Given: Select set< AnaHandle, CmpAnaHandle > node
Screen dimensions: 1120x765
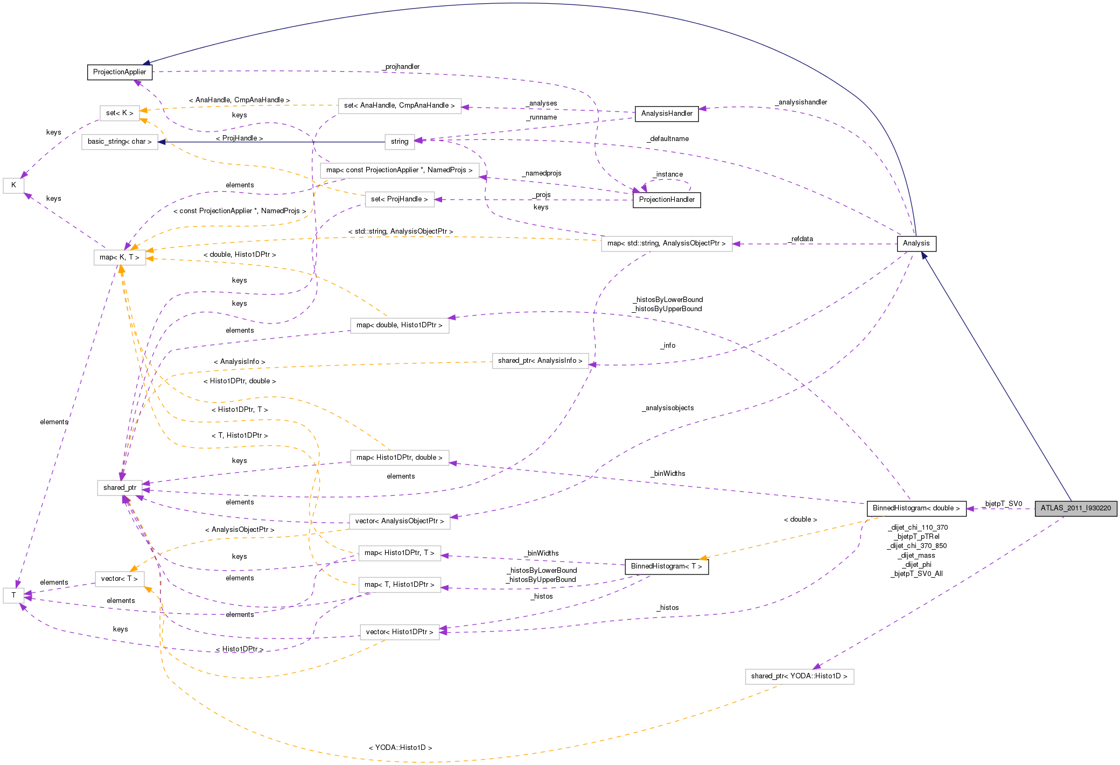Looking at the screenshot, I should [x=400, y=106].
